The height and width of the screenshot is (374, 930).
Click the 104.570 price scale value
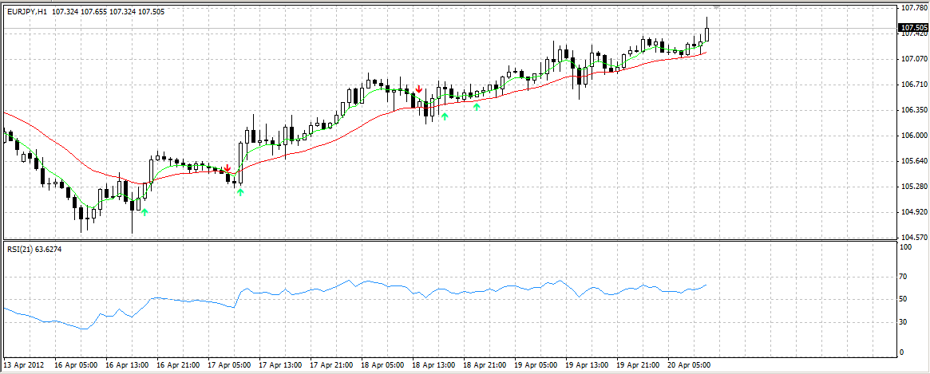click(x=913, y=238)
